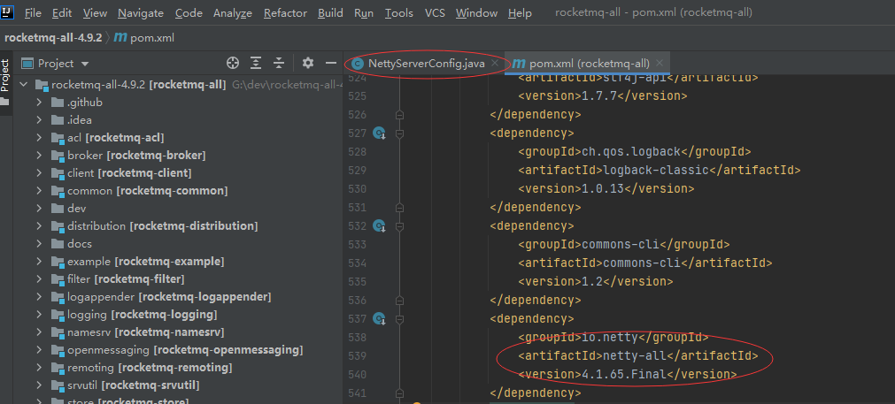The height and width of the screenshot is (404, 895).
Task: Click the gutter marker icon on line 532
Action: pos(379,226)
